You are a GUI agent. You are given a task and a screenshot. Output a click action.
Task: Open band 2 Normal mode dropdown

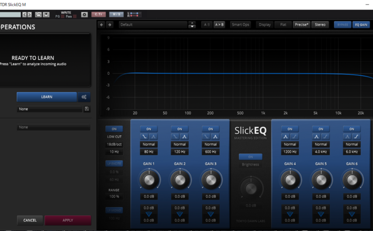click(180, 144)
